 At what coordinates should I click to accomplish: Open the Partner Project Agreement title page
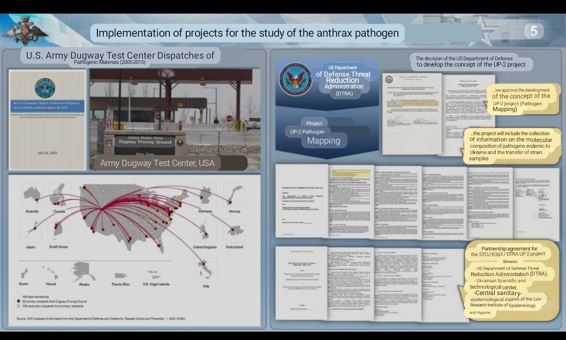pos(302,201)
